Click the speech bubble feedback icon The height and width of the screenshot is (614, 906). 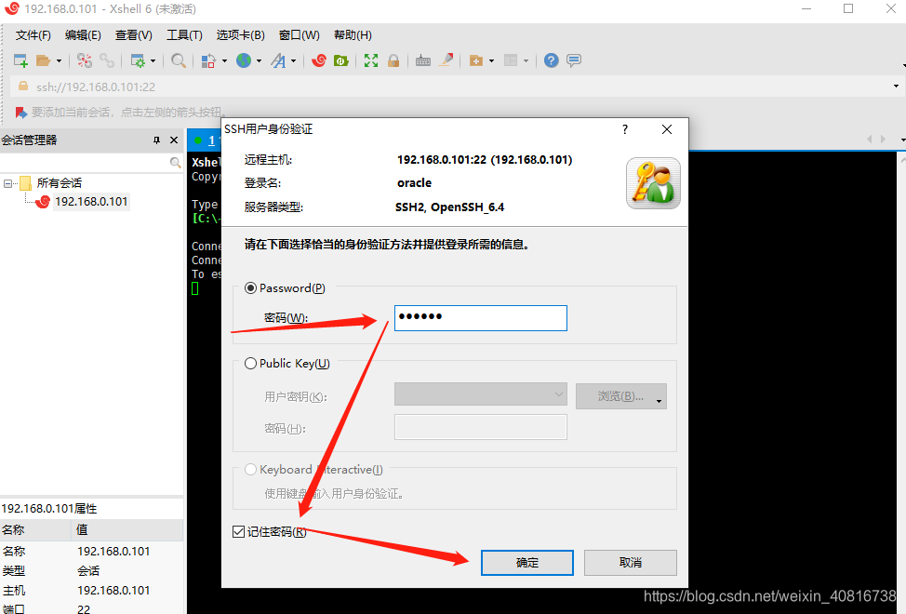pyautogui.click(x=574, y=60)
